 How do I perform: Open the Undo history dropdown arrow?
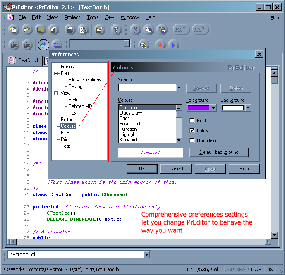pyautogui.click(x=184, y=29)
